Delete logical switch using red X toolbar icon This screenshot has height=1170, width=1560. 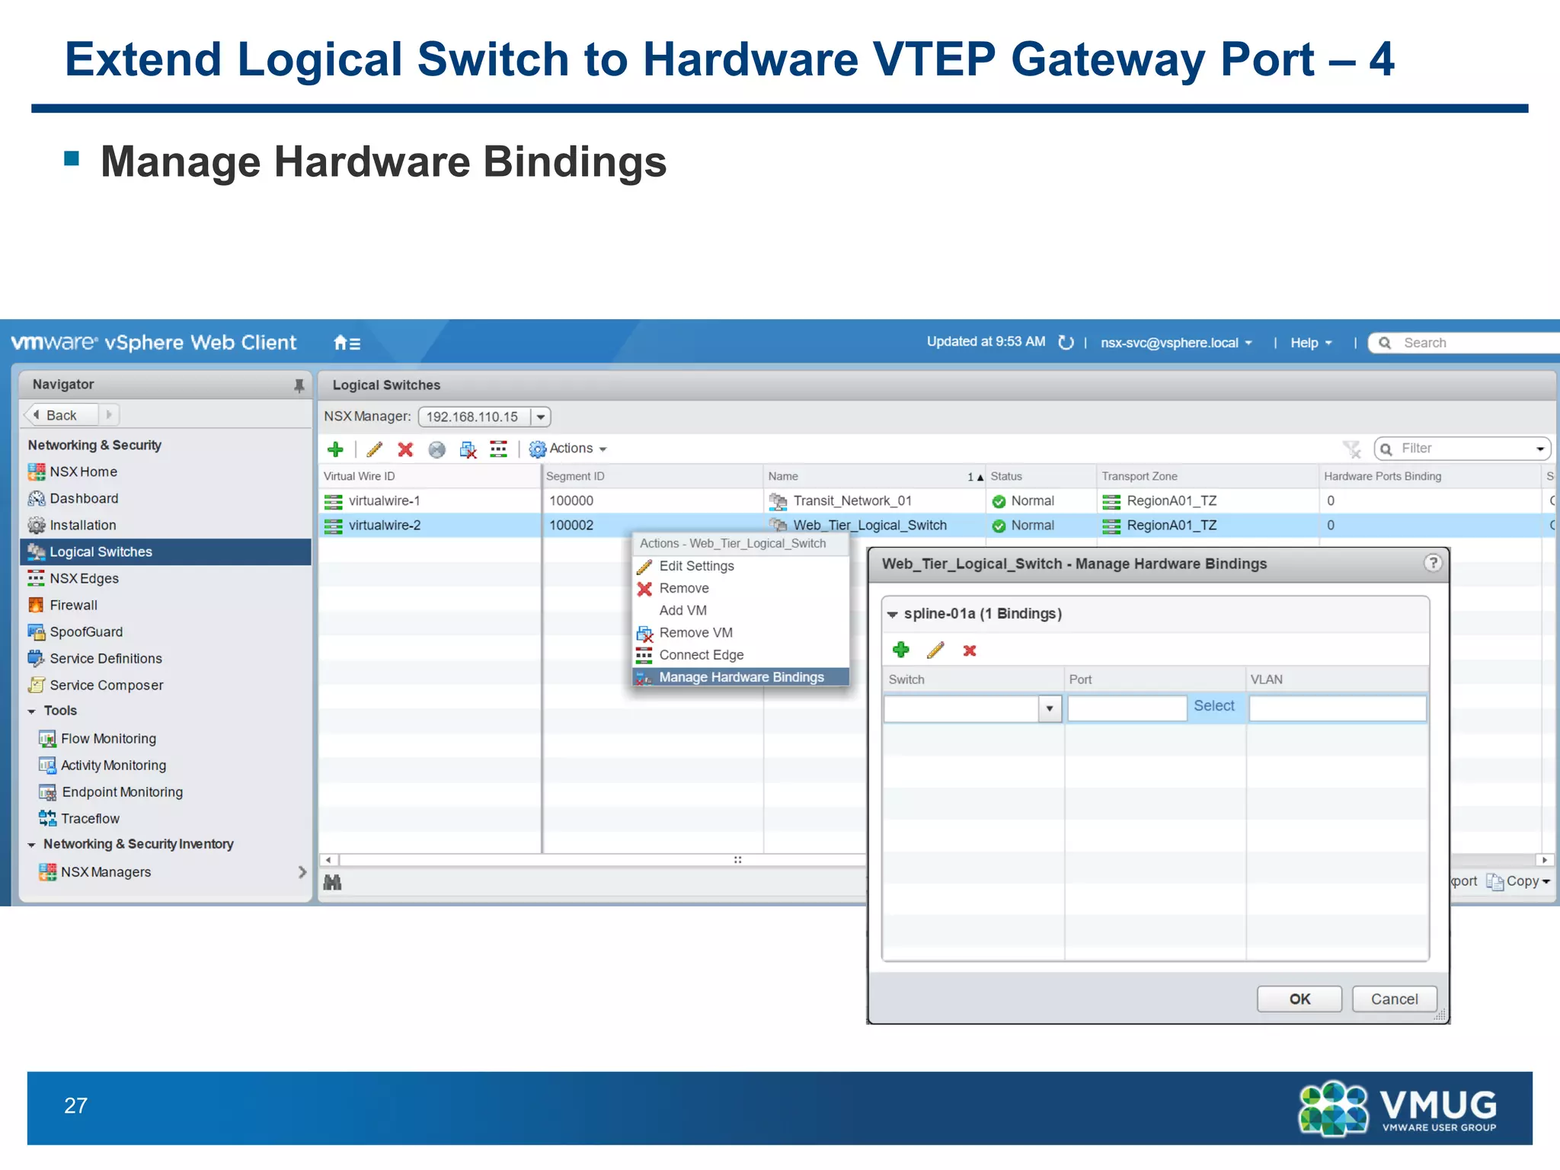click(405, 449)
